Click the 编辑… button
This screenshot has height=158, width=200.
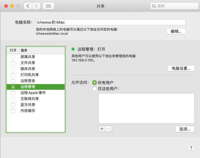176,31
